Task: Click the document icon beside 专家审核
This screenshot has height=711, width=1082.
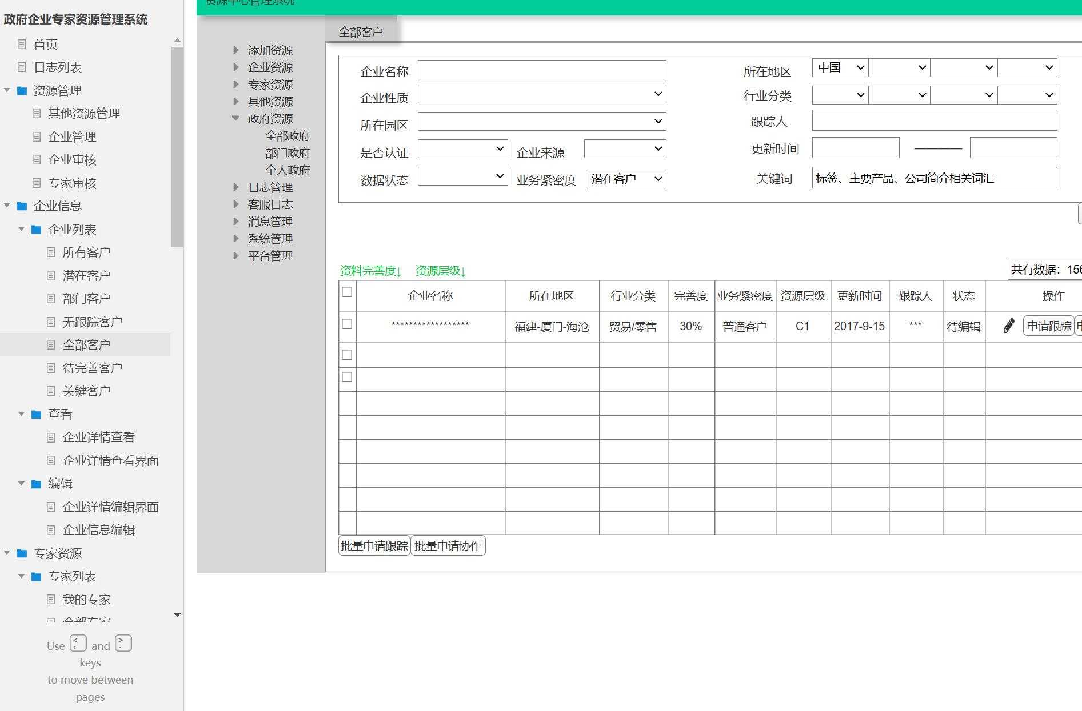Action: (x=37, y=183)
